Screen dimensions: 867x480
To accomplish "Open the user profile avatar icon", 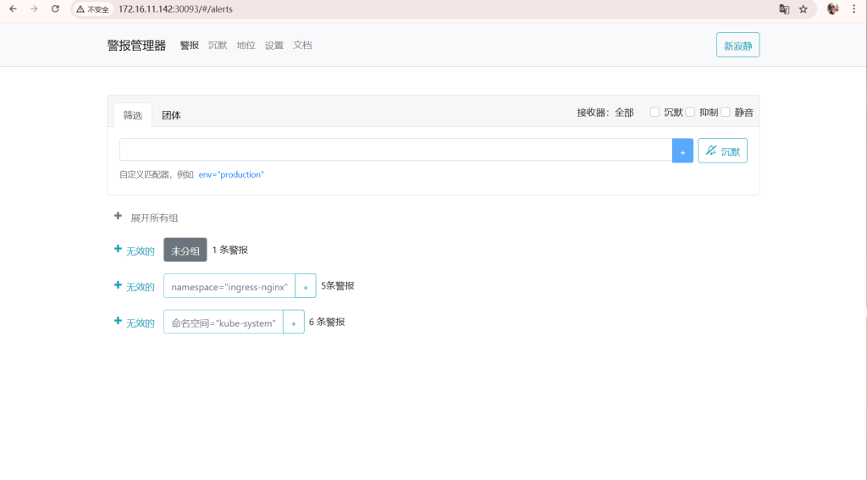I will point(833,8).
